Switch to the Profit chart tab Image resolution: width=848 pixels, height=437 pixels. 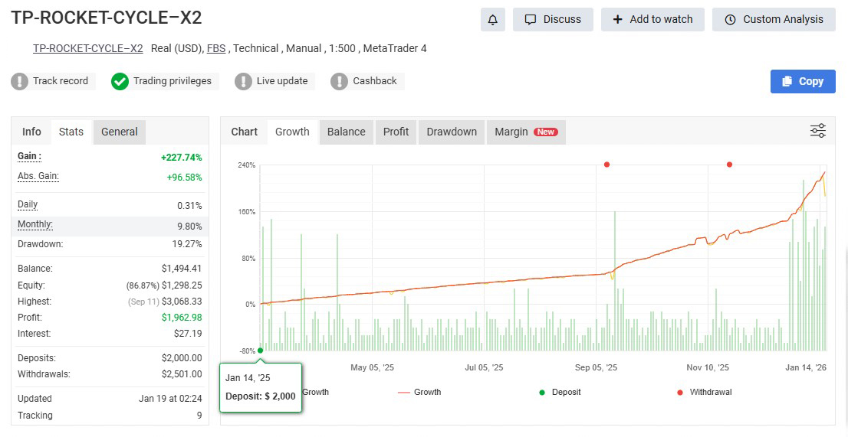[396, 132]
